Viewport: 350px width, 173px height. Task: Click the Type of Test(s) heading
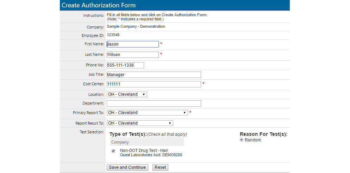(x=128, y=134)
